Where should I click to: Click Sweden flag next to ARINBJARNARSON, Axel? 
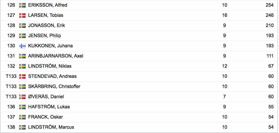pyautogui.click(x=22, y=56)
